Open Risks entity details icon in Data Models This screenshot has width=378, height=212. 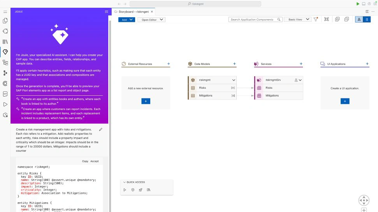pos(233,88)
